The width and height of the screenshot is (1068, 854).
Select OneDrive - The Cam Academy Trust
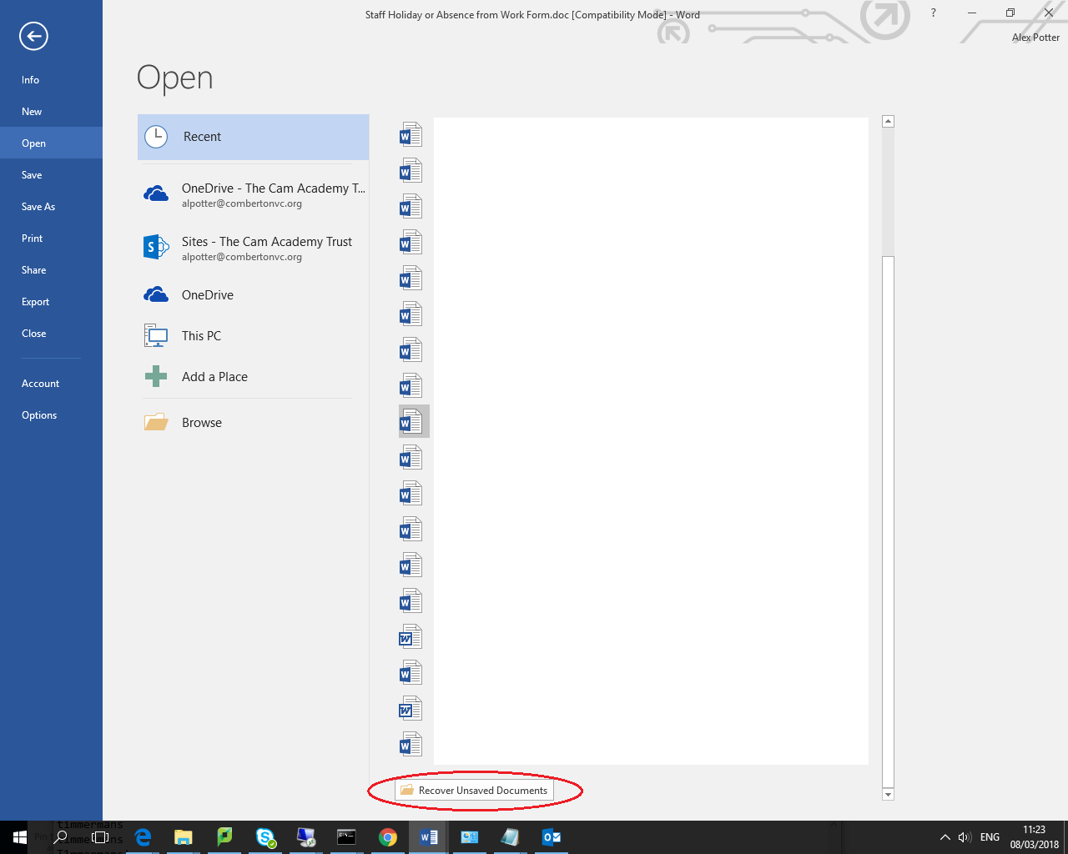pos(253,194)
